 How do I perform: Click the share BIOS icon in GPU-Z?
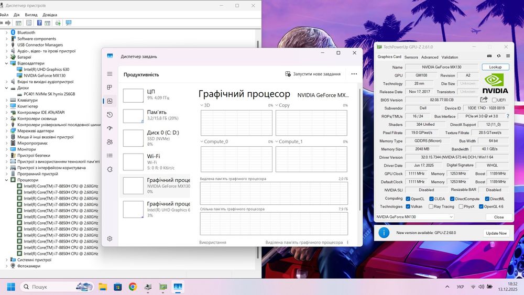484,100
